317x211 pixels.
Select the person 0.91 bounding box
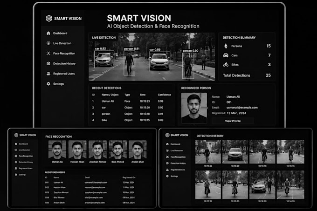tap(130, 63)
